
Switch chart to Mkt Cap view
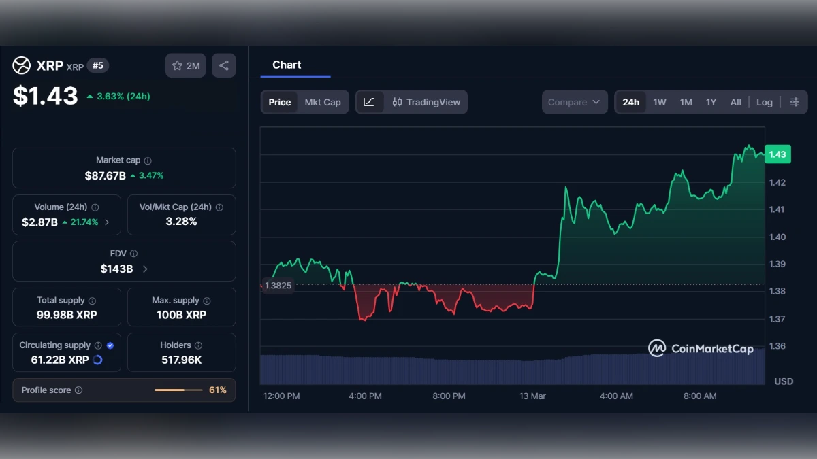click(323, 101)
